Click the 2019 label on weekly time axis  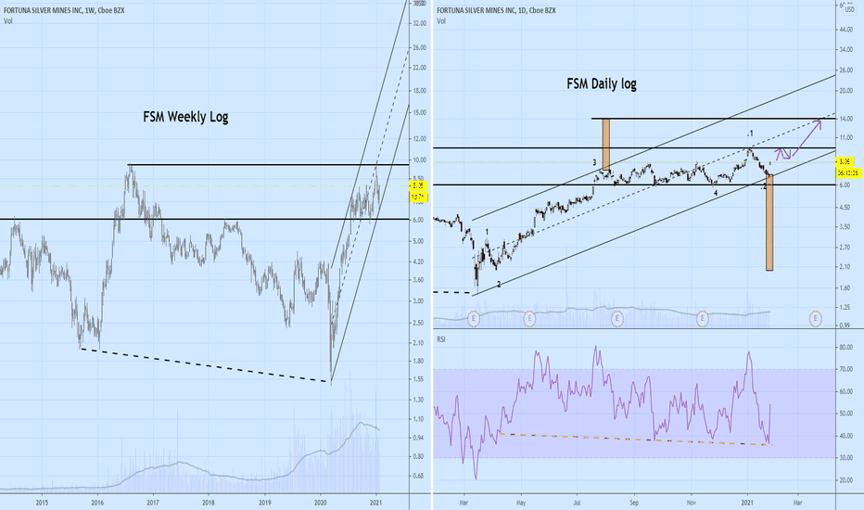point(264,503)
